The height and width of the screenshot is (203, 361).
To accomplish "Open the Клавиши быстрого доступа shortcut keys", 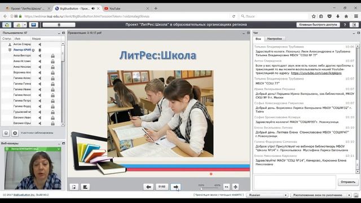I will (x=318, y=25).
